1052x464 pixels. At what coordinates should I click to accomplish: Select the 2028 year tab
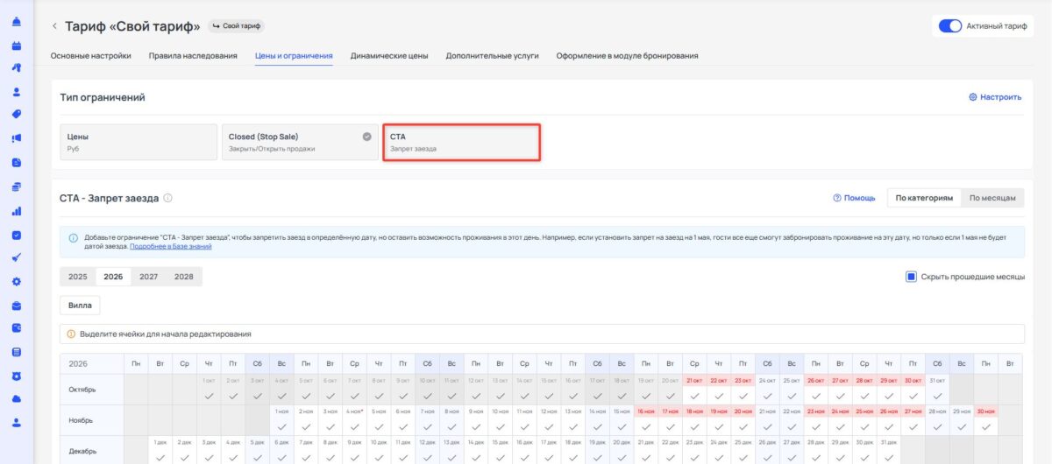183,277
